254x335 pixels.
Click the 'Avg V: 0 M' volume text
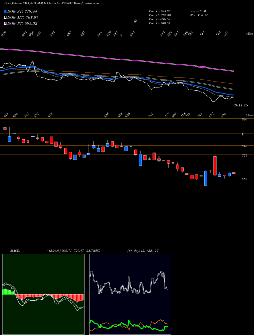(x=198, y=11)
